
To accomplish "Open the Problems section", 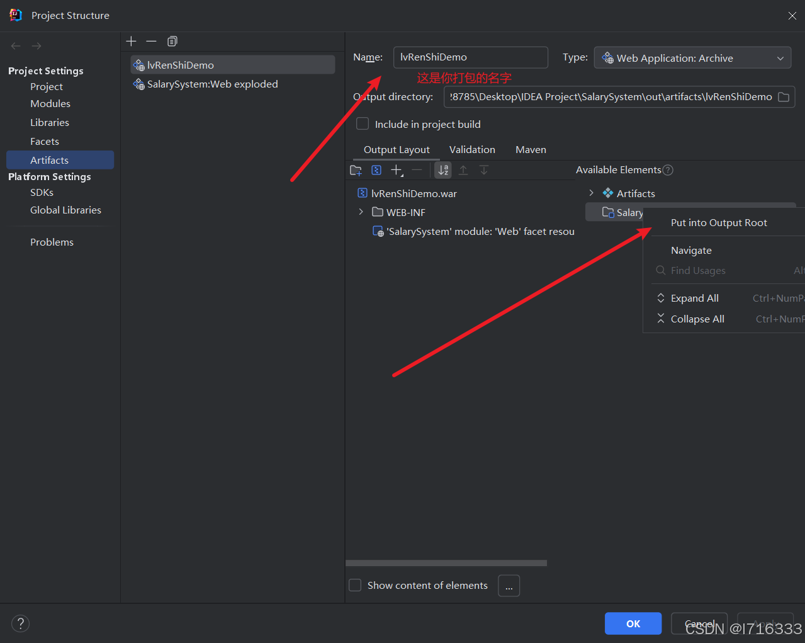I will pyautogui.click(x=52, y=242).
